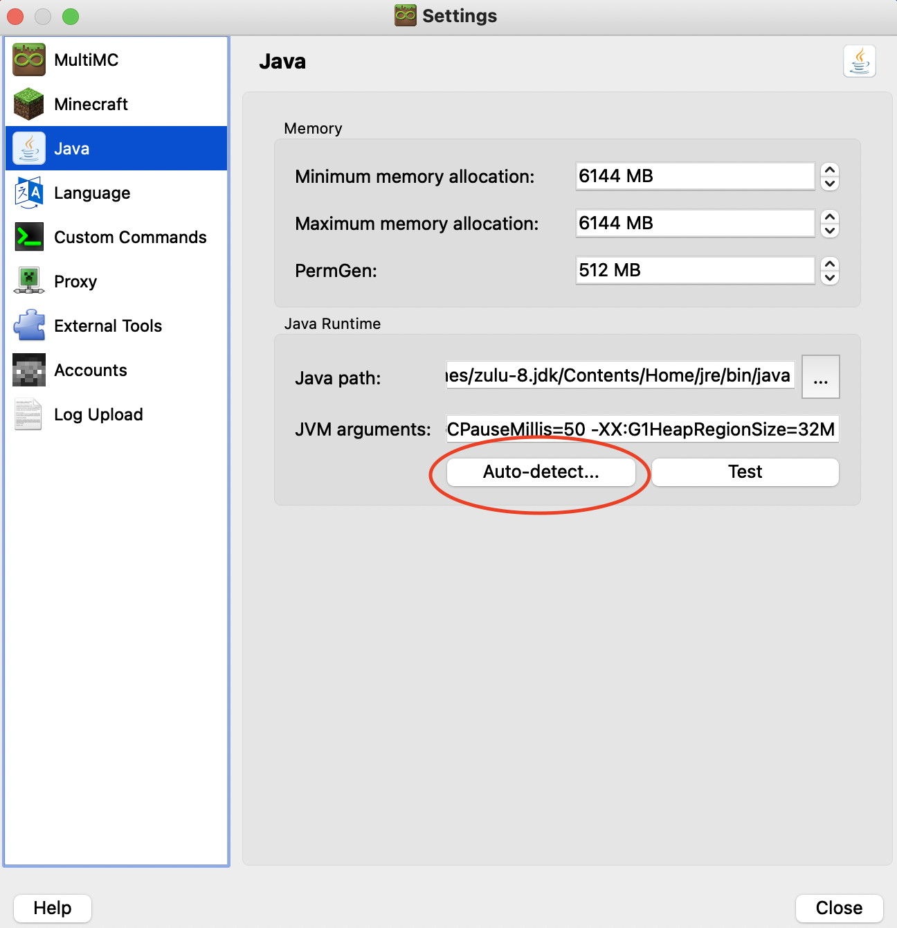Switch to the Language settings page

pos(116,193)
